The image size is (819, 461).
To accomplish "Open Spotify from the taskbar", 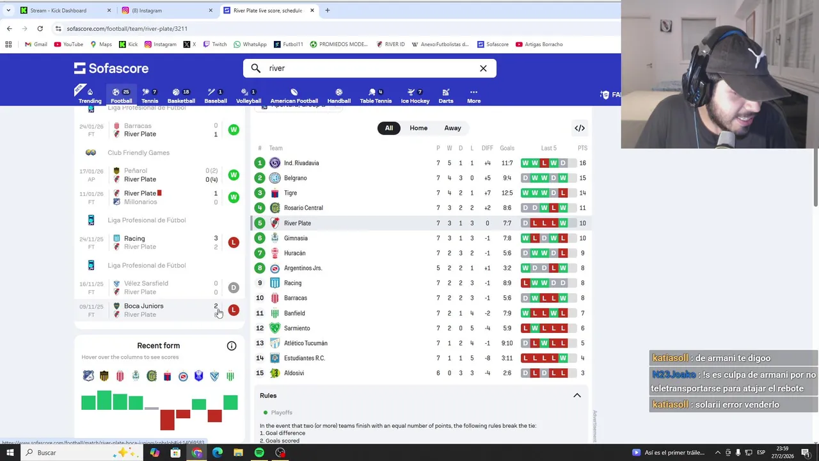I will [259, 453].
